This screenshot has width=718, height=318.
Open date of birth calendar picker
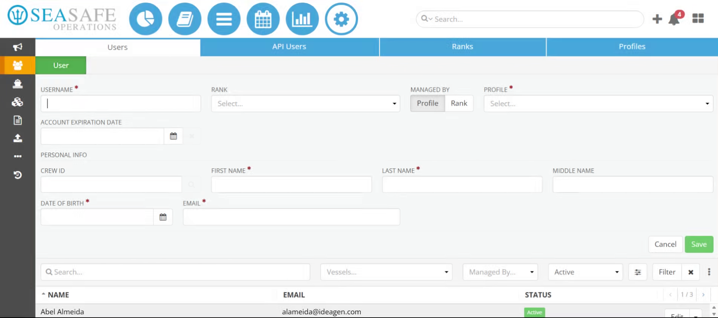[x=163, y=217]
